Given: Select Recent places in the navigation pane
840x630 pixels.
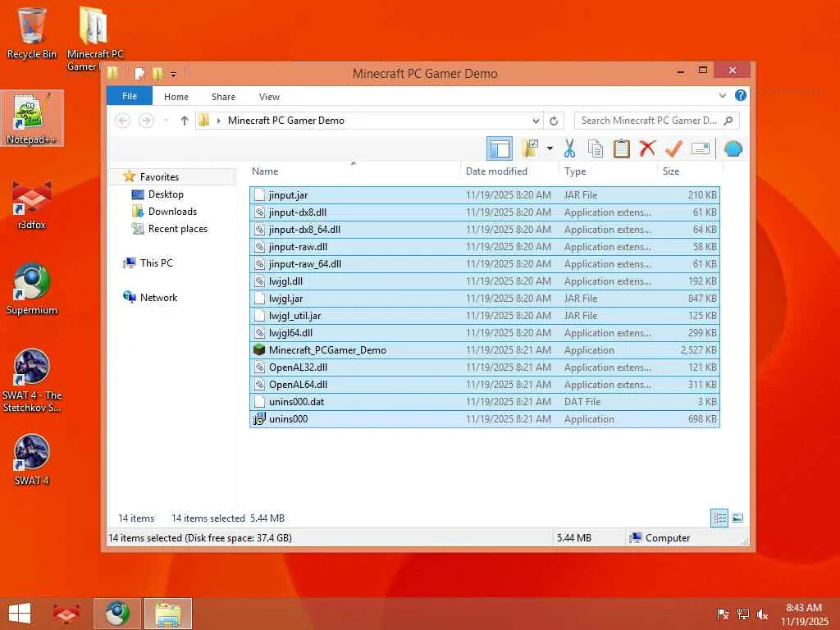Looking at the screenshot, I should (x=178, y=229).
